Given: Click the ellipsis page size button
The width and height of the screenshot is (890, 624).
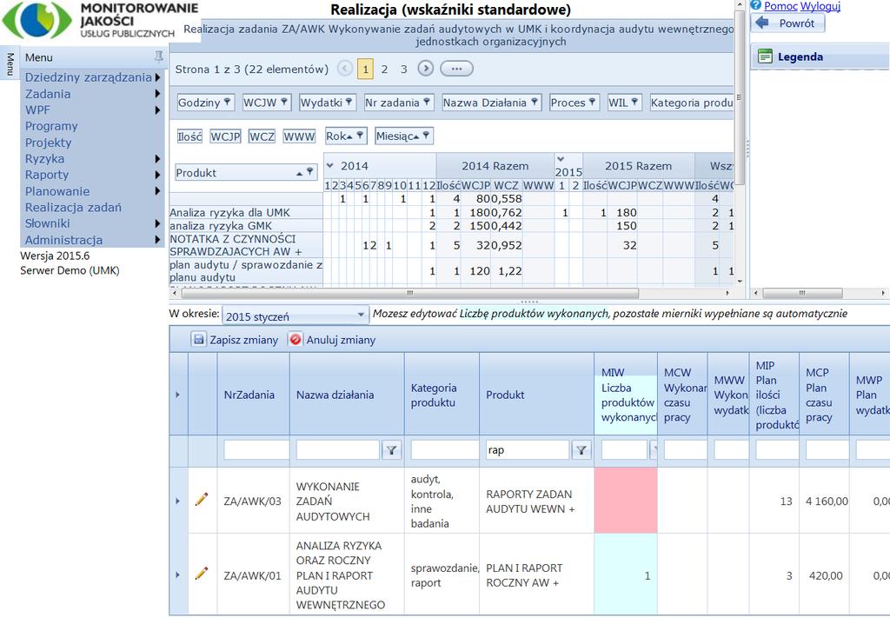Looking at the screenshot, I should click(456, 69).
